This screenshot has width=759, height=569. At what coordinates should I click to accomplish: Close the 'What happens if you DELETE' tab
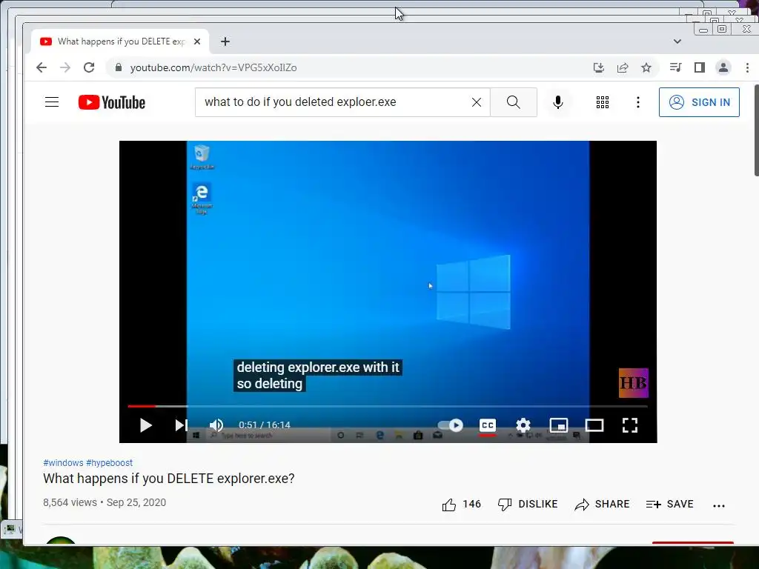(197, 41)
